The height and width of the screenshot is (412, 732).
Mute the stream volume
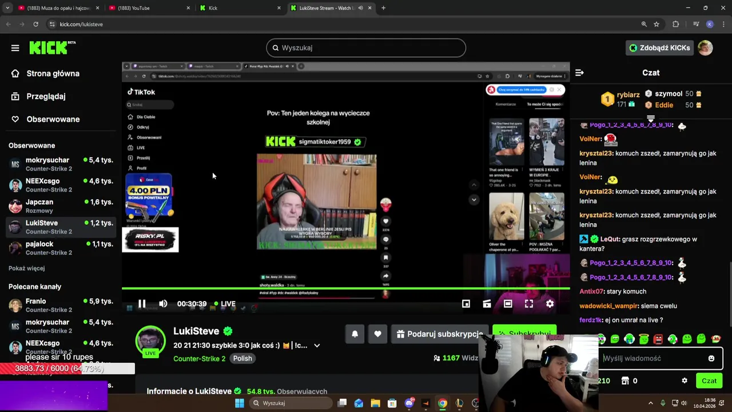[163, 304]
